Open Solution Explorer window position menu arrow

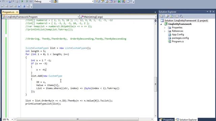point(208,12)
